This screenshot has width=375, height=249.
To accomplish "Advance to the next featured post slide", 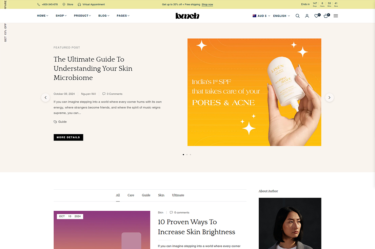I will pos(329,97).
